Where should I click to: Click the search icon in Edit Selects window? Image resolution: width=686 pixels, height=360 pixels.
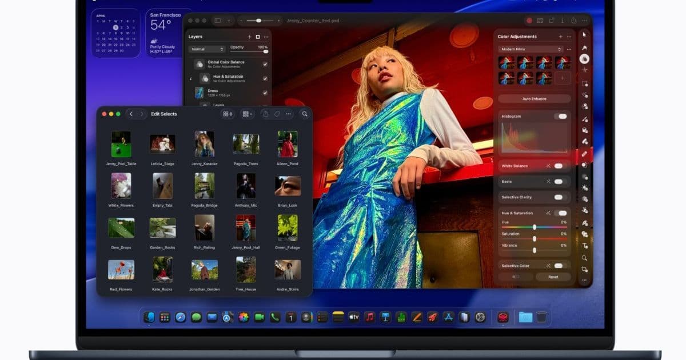click(305, 114)
